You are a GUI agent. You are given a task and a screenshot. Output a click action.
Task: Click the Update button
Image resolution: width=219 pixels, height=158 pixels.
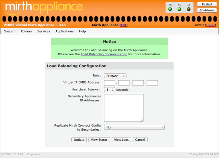79,140
